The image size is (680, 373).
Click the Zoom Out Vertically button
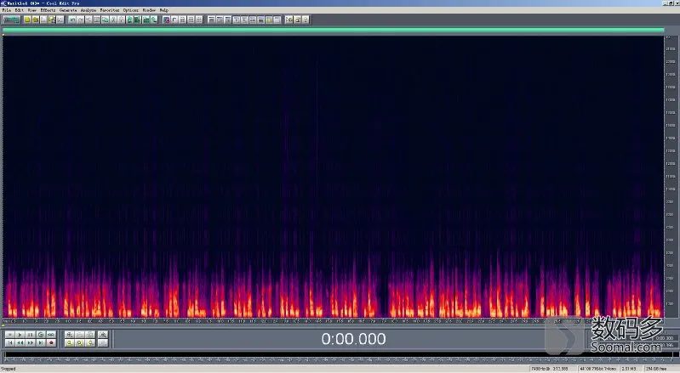[x=103, y=342]
